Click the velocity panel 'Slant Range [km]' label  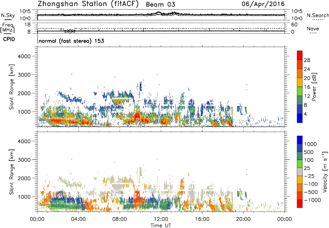pyautogui.click(x=12, y=172)
